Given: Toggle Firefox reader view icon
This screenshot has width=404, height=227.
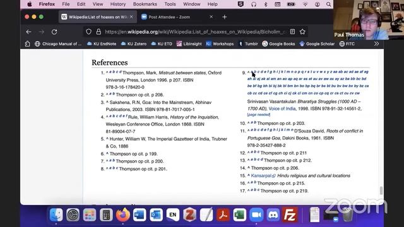Looking at the screenshot, I should (x=292, y=32).
